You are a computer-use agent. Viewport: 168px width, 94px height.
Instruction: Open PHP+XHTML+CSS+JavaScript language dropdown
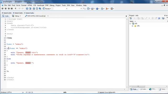pyautogui.click(x=36, y=16)
